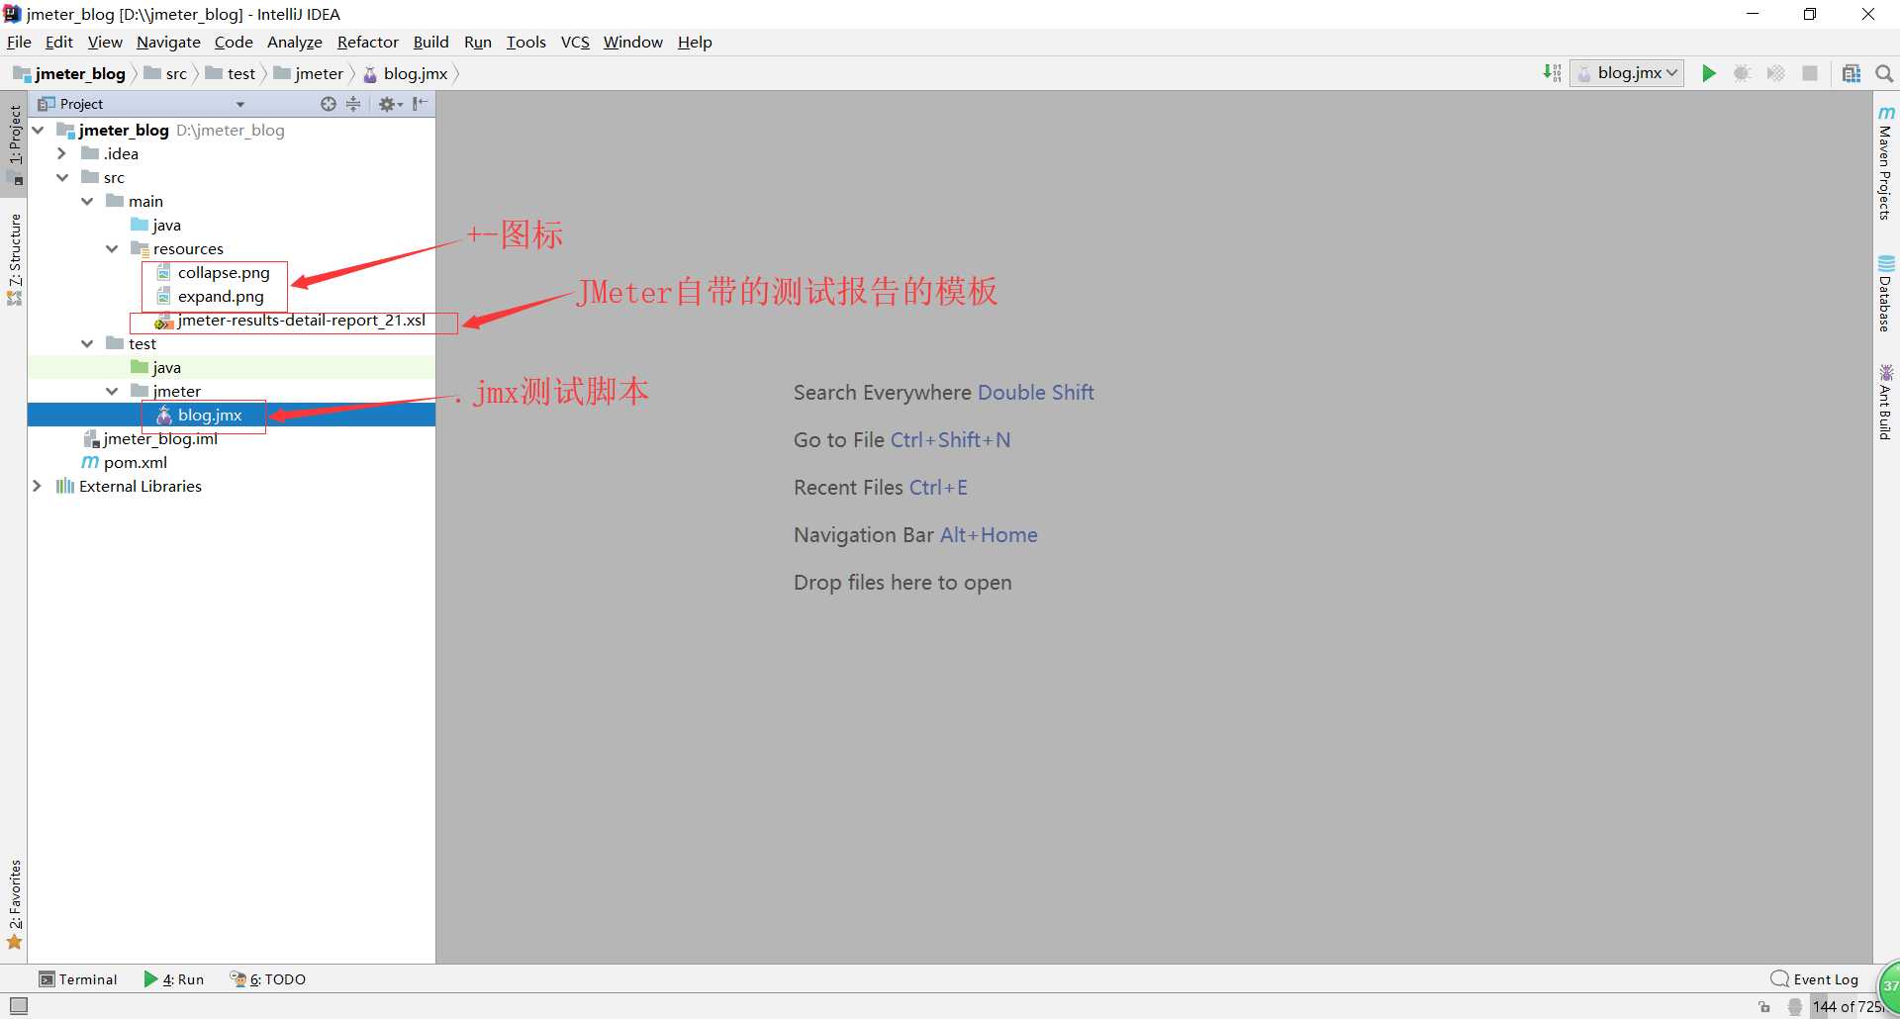Collapse the src folder
Viewport: 1900px width, 1019px height.
pyautogui.click(x=62, y=177)
